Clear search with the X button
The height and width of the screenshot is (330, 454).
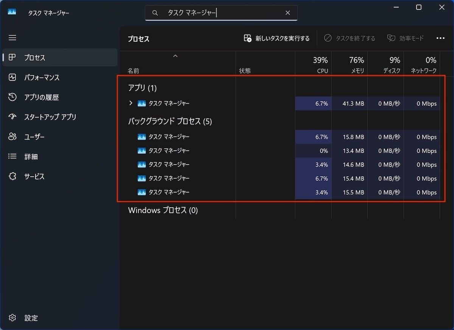(288, 13)
